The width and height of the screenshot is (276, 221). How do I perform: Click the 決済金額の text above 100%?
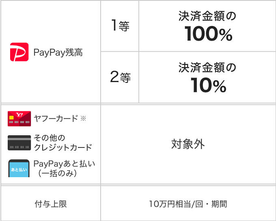207,16
